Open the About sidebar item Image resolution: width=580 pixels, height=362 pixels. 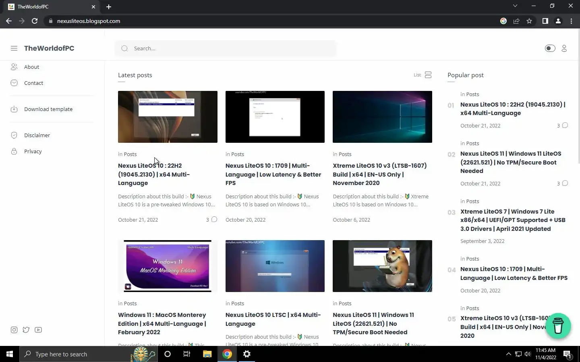tap(31, 67)
